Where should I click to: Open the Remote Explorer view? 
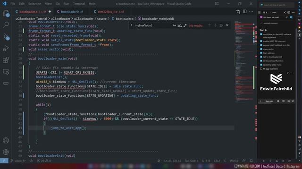point(6,72)
